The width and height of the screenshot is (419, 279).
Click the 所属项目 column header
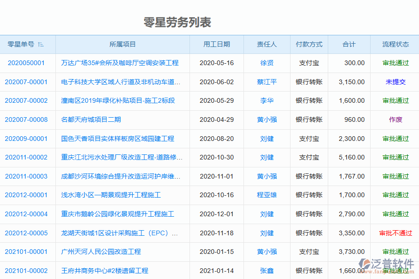[x=122, y=44]
